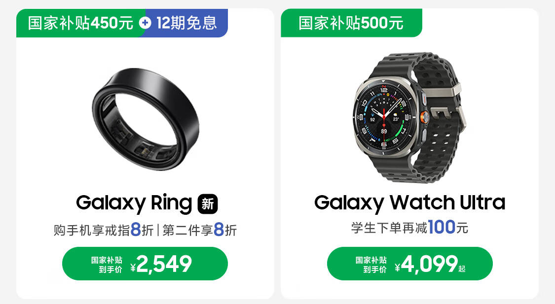Open the Galaxy Watch Ultra title
This screenshot has width=555, height=304.
(x=410, y=203)
